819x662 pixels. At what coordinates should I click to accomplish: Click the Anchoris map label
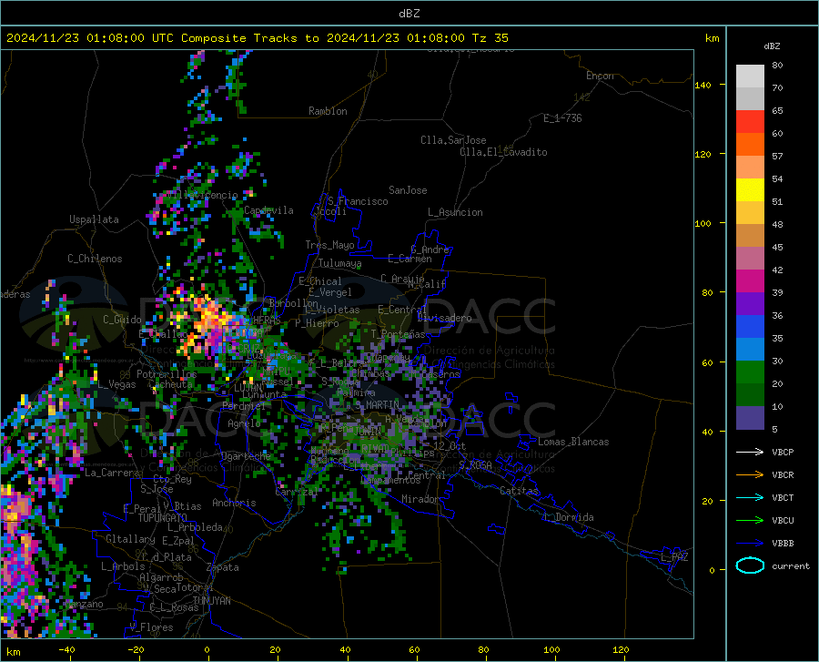234,503
